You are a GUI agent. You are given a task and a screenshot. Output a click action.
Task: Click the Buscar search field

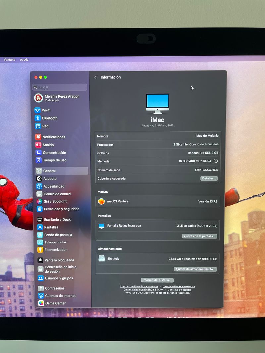[60, 87]
